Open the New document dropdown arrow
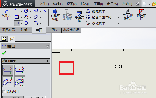 (149, 4)
